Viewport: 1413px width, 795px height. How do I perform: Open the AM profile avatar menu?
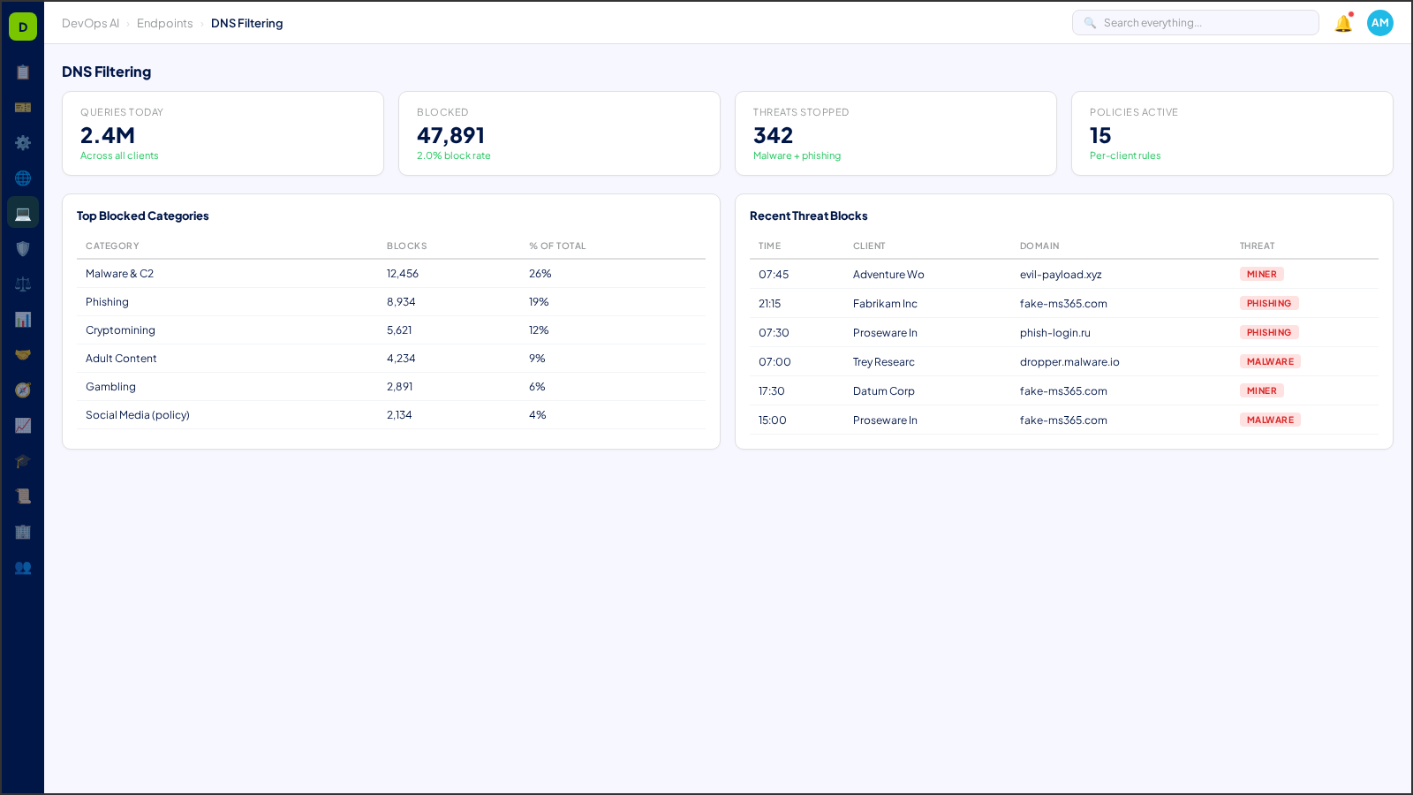1379,23
